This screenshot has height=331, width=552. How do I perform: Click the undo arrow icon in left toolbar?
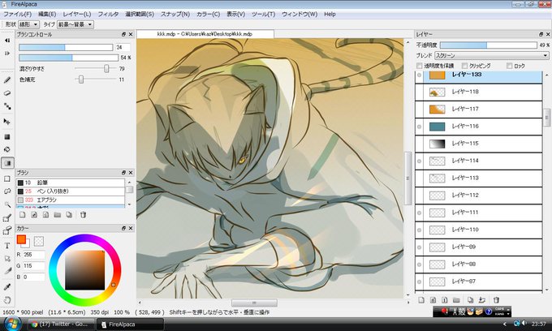tap(7, 41)
